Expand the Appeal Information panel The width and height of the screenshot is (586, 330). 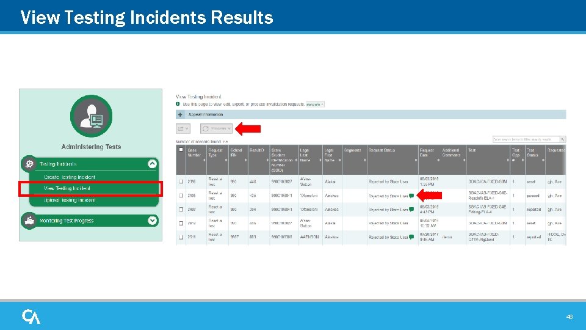coord(371,114)
